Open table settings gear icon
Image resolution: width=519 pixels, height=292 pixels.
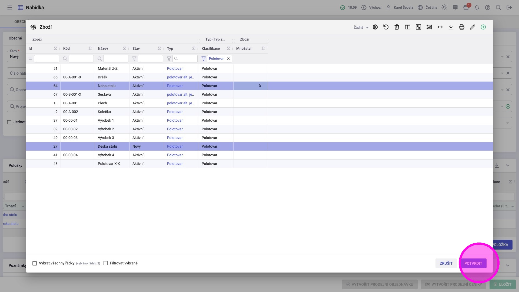pos(375,27)
